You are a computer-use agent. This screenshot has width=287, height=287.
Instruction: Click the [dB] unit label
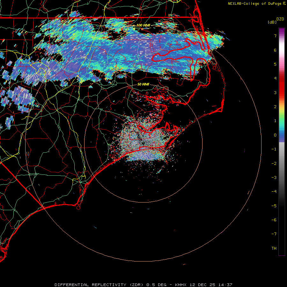(272, 22)
